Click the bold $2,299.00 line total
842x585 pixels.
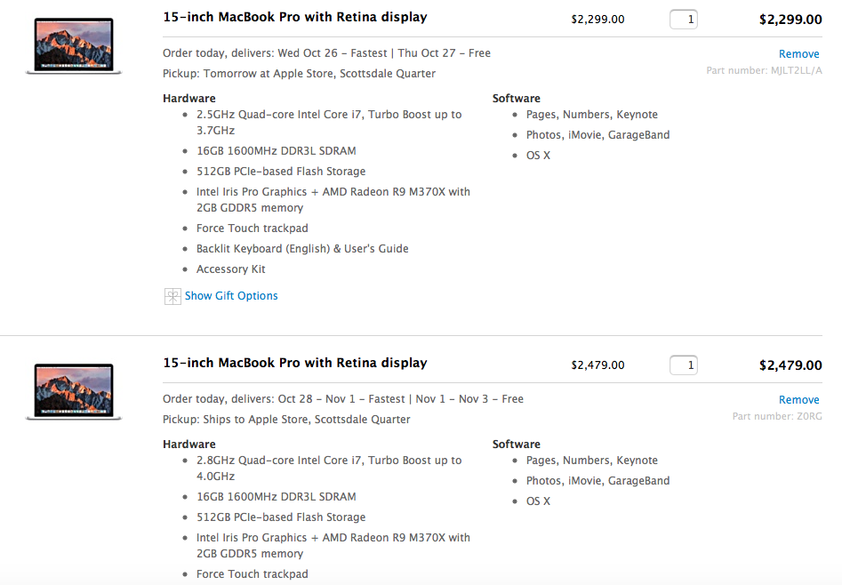coord(790,19)
